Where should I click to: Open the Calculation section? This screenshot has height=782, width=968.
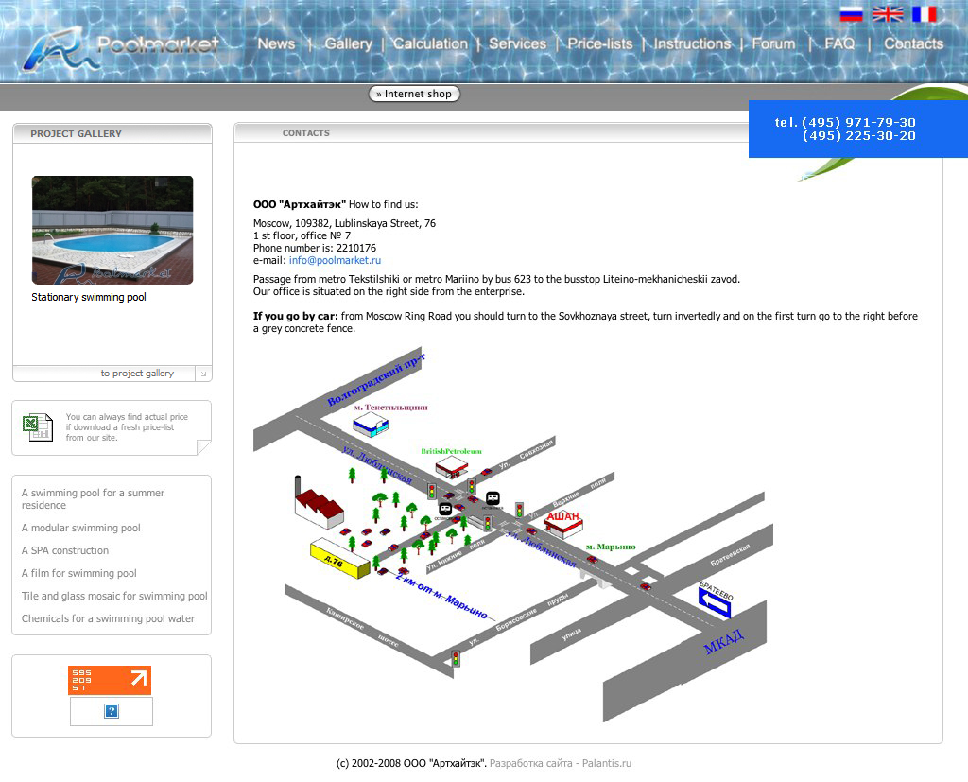click(430, 43)
